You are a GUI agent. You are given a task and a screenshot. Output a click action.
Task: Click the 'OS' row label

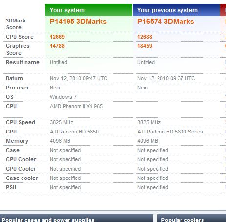pos(10,97)
